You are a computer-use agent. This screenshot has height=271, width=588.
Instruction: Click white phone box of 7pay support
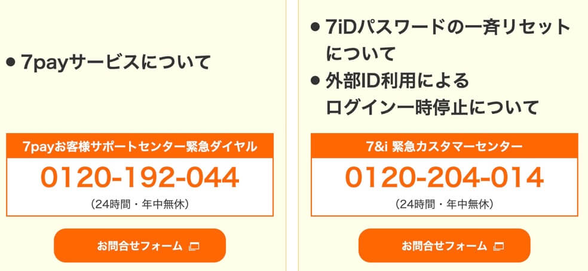click(x=139, y=187)
